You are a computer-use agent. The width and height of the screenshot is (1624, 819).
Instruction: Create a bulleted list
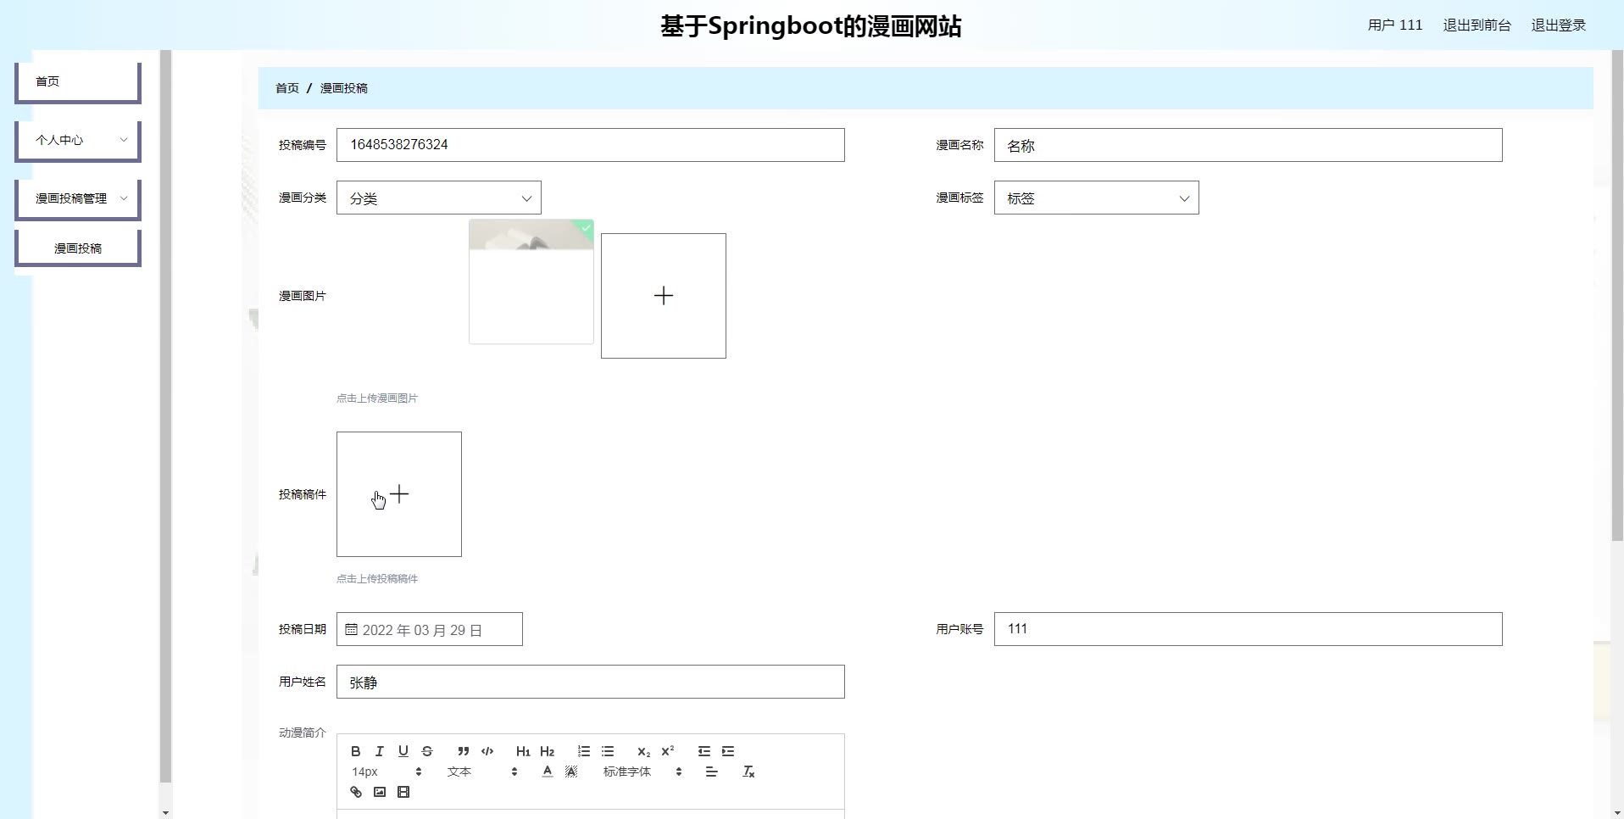click(x=608, y=751)
